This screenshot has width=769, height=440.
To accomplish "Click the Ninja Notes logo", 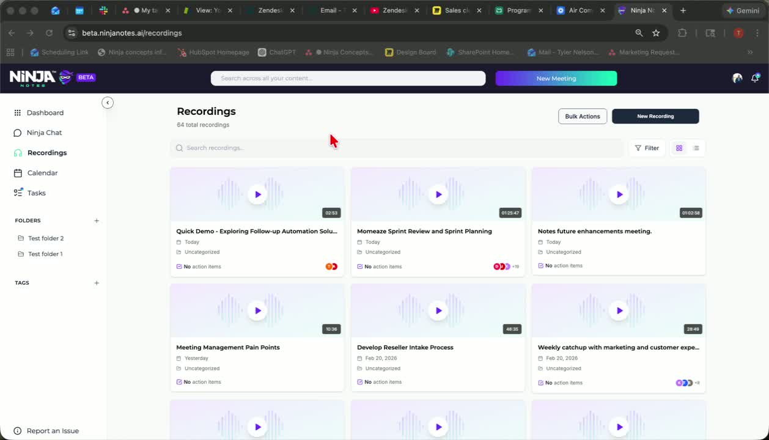I will (40, 78).
